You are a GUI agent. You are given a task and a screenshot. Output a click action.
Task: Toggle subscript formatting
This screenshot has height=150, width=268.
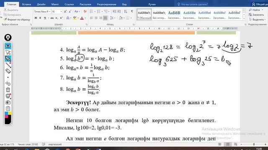[x=57, y=18]
